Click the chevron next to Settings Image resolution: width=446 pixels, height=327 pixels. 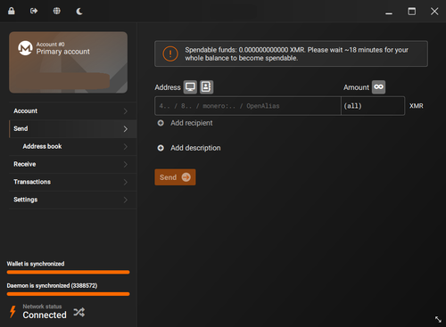click(x=126, y=200)
